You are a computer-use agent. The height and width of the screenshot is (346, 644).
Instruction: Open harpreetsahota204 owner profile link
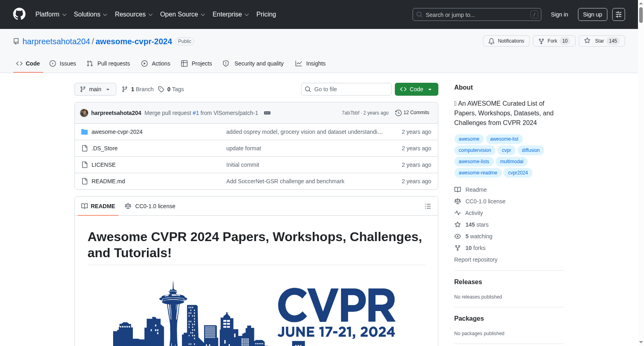coord(56,41)
